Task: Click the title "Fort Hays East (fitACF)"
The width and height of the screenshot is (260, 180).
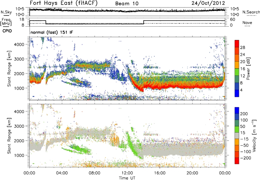Action: (x=64, y=3)
